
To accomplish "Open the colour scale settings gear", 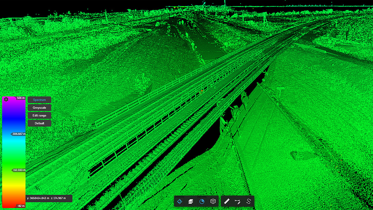I will coord(6,99).
